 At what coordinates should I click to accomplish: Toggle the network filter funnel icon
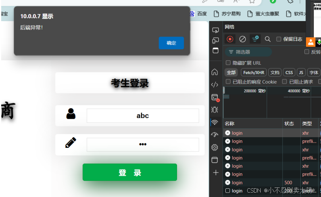(x=255, y=39)
